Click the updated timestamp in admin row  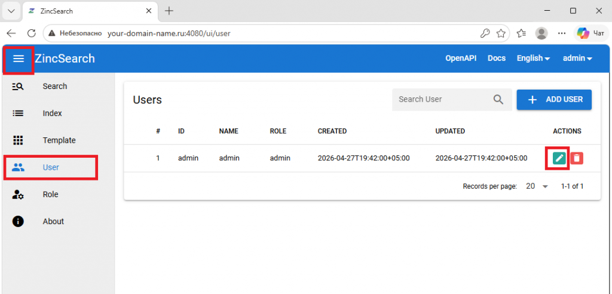coord(481,158)
